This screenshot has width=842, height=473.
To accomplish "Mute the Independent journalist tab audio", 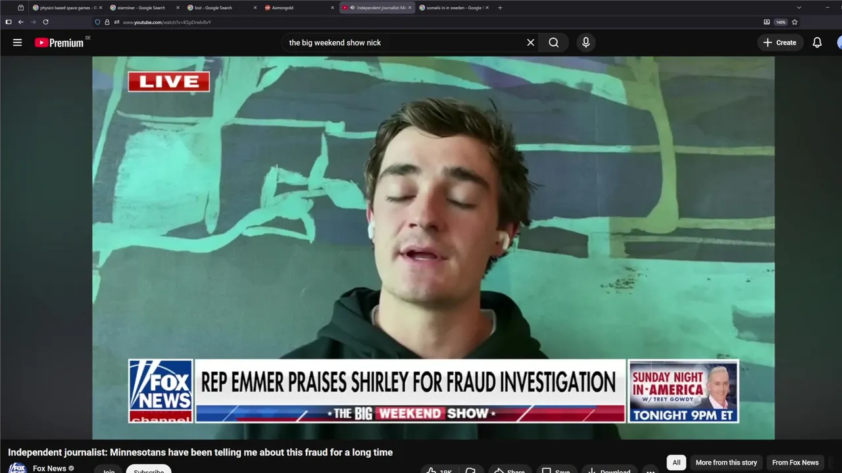I will pos(352,8).
